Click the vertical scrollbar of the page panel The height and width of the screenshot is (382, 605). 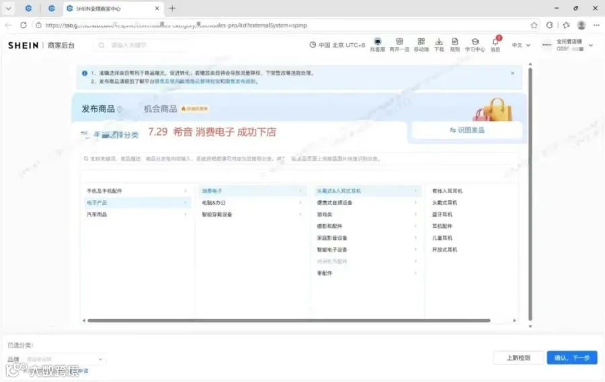tap(530, 194)
